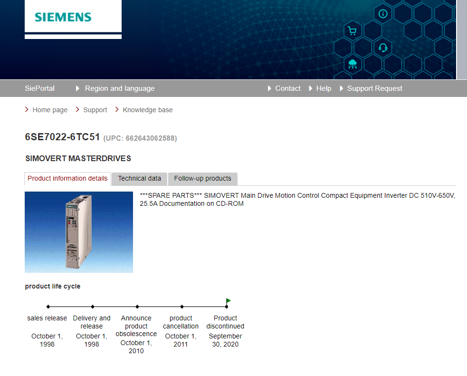Click the SIMOVERT product image thumbnail
Screen dimensions: 467x376
[x=79, y=232]
